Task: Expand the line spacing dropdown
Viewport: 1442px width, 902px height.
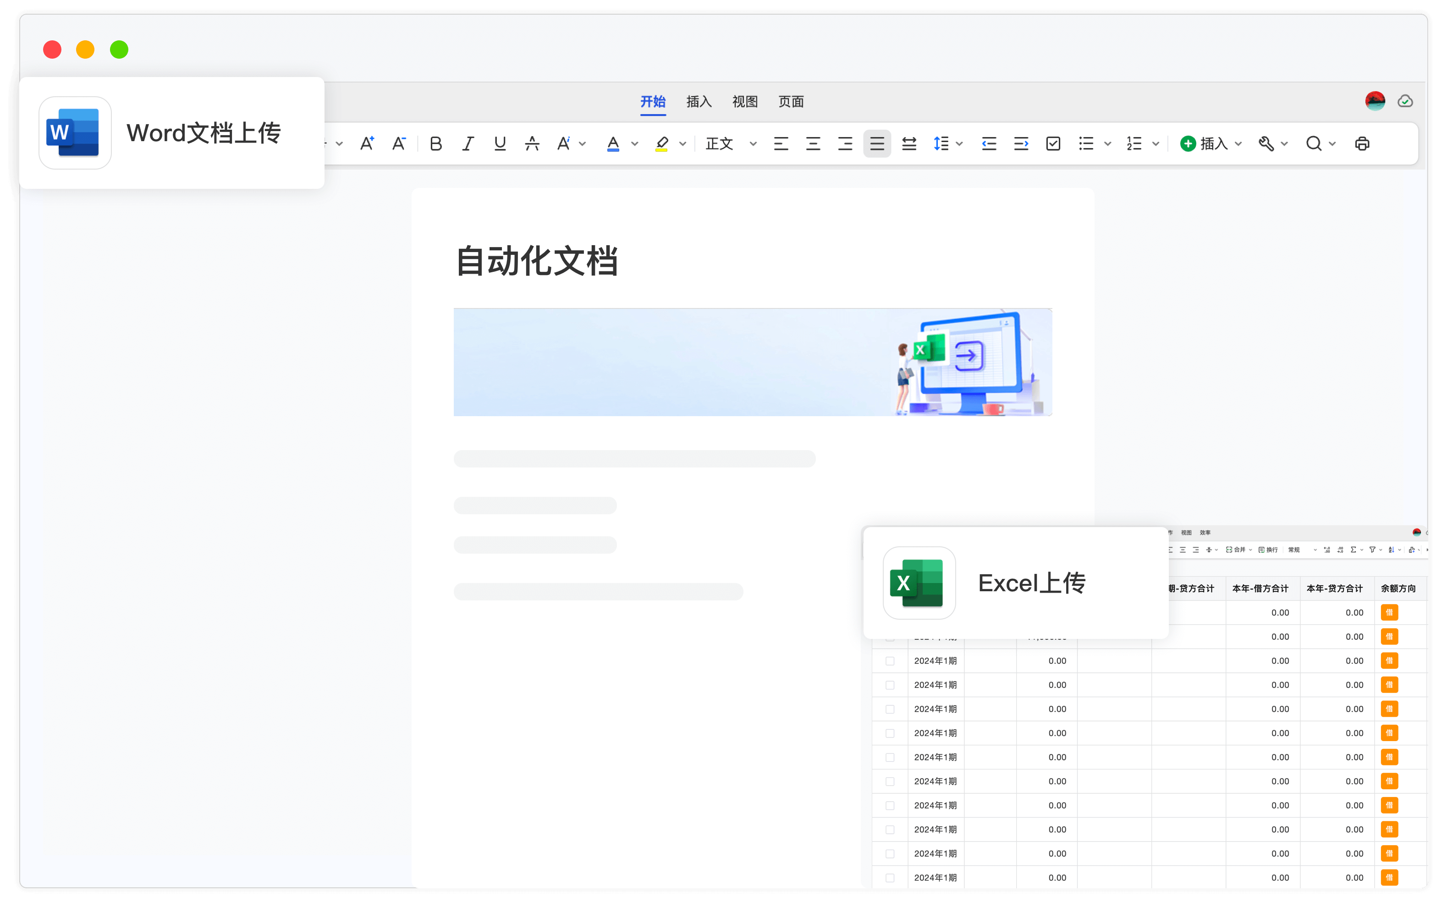Action: pyautogui.click(x=959, y=143)
